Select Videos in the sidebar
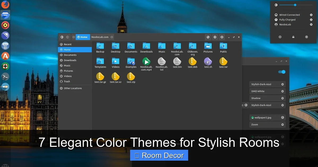The image size is (318, 167). (75, 76)
